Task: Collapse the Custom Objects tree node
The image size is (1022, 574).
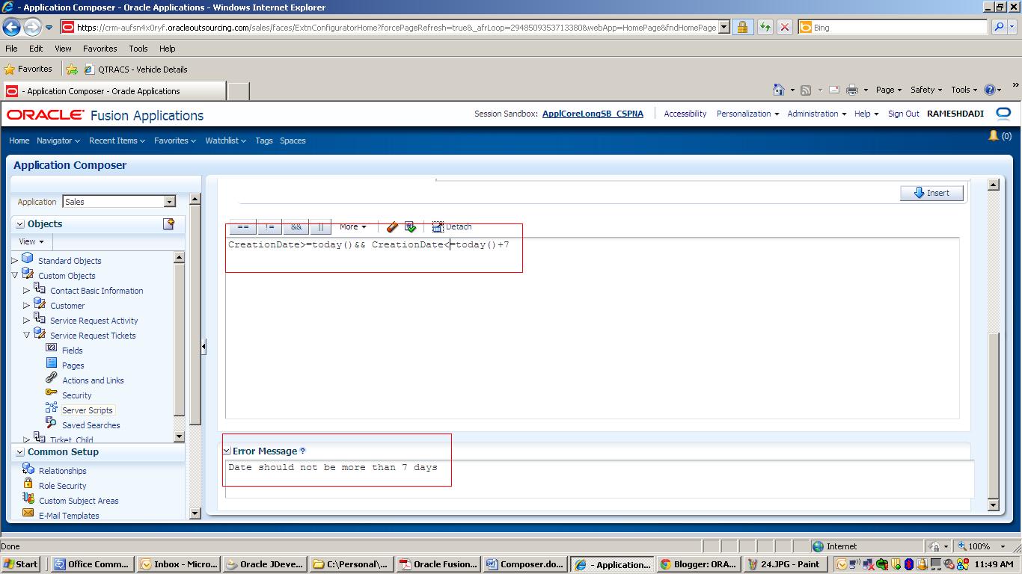Action: [x=16, y=275]
